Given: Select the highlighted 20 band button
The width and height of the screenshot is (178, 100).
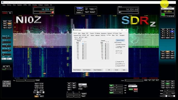Looking at the screenshot, I should pyautogui.click(x=172, y=31).
